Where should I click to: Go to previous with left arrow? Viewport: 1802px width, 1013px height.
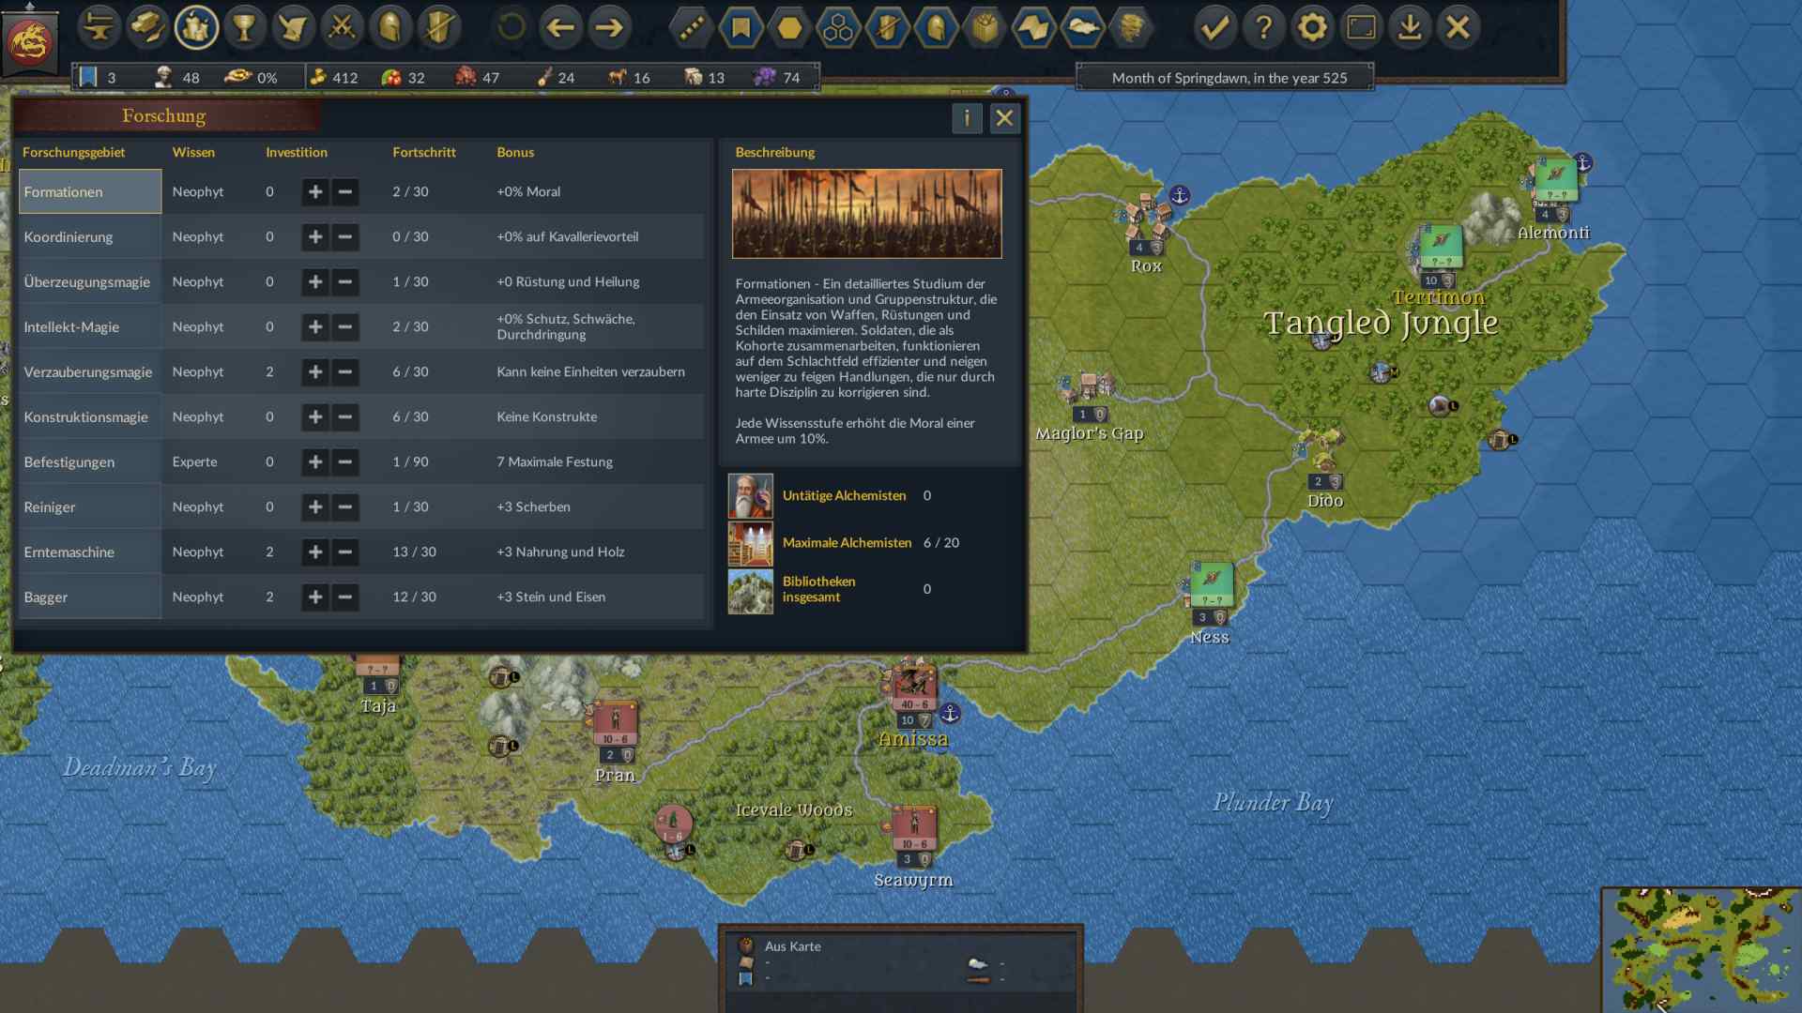point(560,27)
